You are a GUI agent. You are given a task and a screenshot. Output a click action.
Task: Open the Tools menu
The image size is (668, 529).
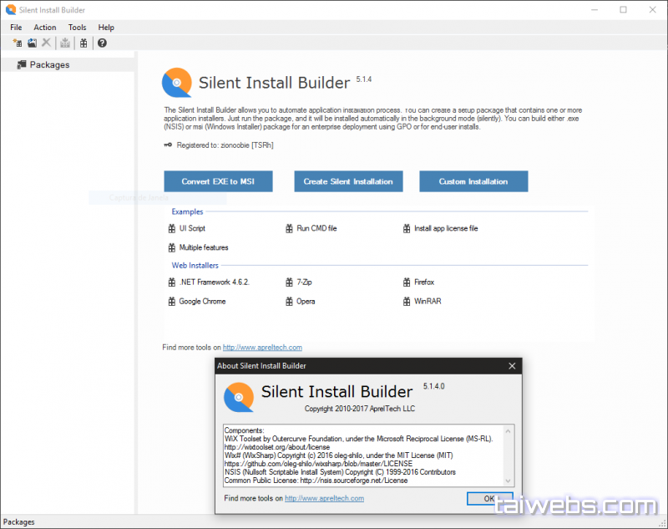point(77,28)
